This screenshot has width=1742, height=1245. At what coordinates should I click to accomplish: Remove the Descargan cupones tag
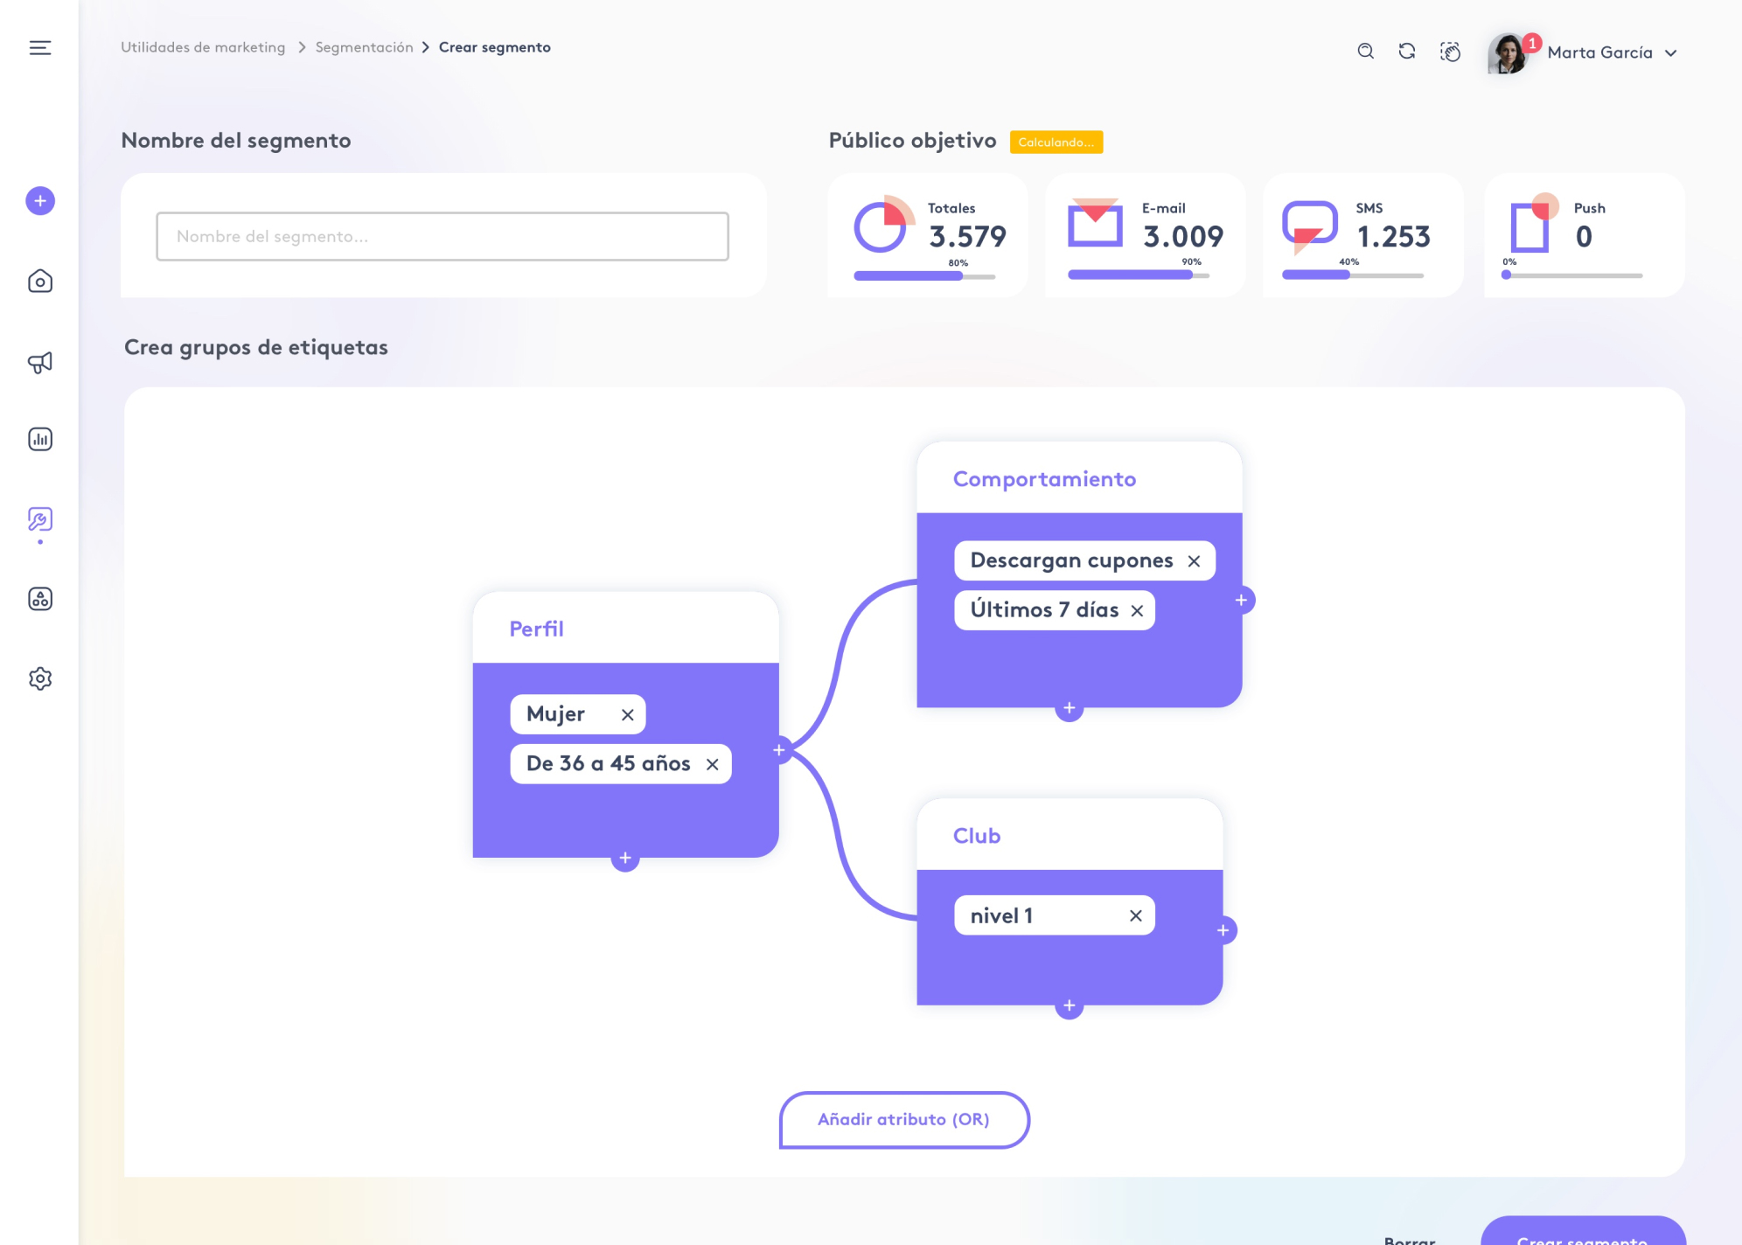point(1194,561)
